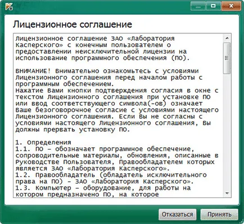Click the license text scrollbar thumb
The width and height of the screenshot is (244, 224).
point(227,58)
